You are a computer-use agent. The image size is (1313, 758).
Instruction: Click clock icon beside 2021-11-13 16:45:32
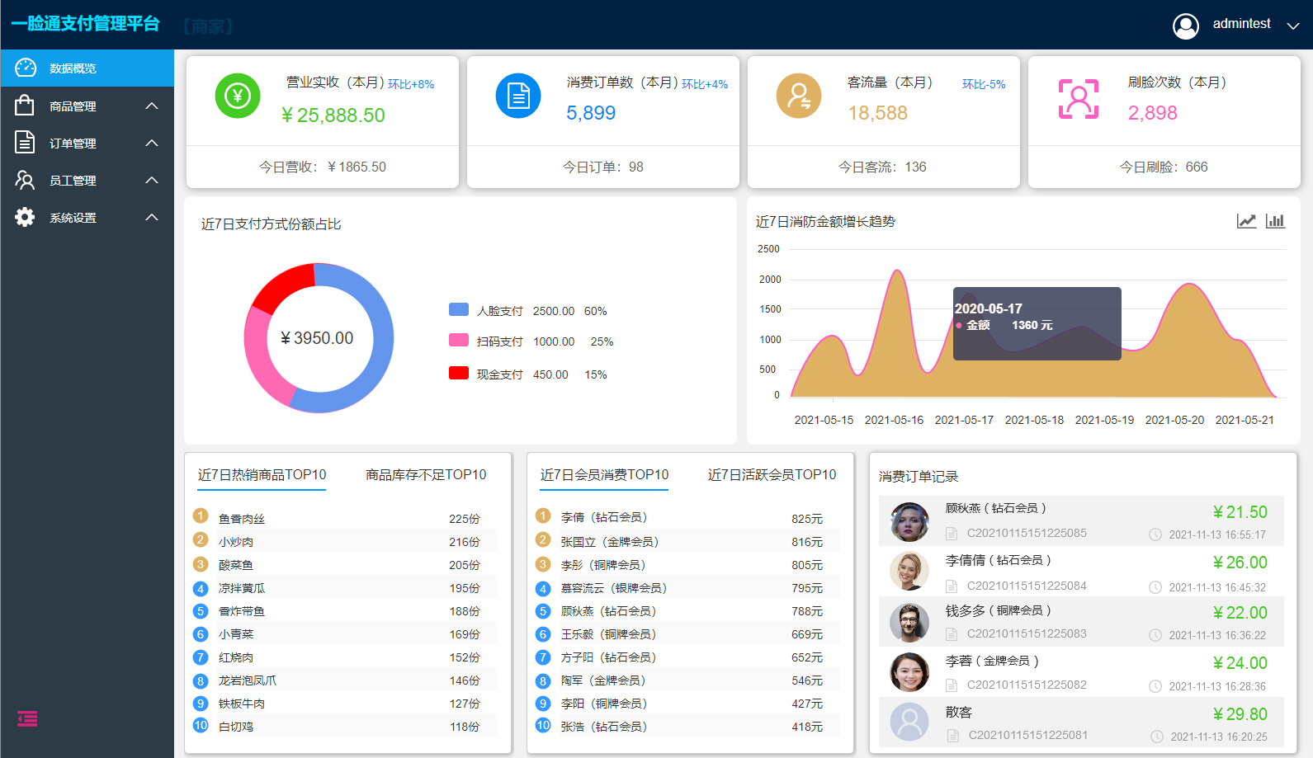pos(1155,587)
